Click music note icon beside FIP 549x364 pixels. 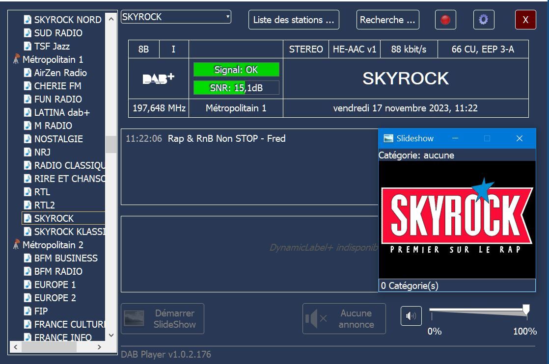click(x=27, y=311)
